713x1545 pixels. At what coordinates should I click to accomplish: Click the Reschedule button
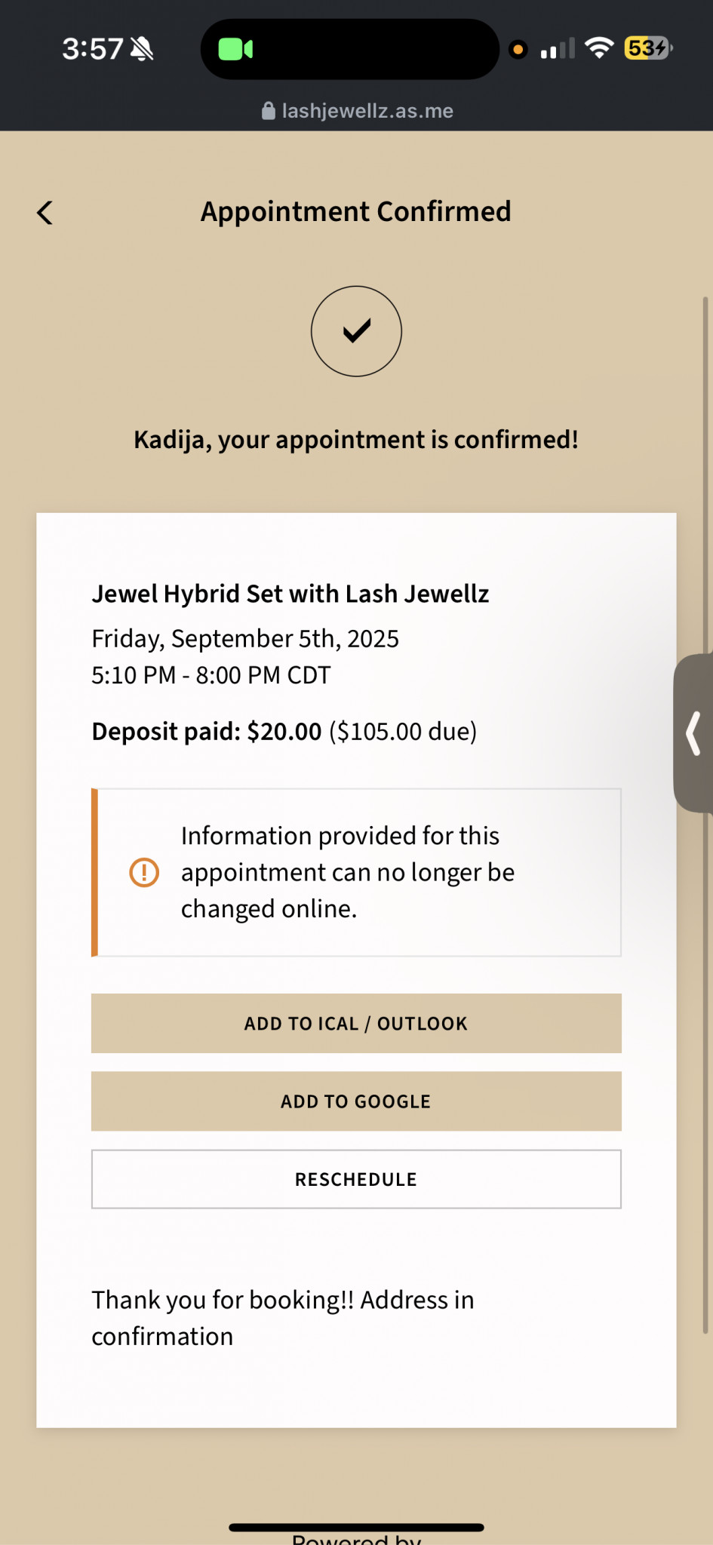point(356,1179)
